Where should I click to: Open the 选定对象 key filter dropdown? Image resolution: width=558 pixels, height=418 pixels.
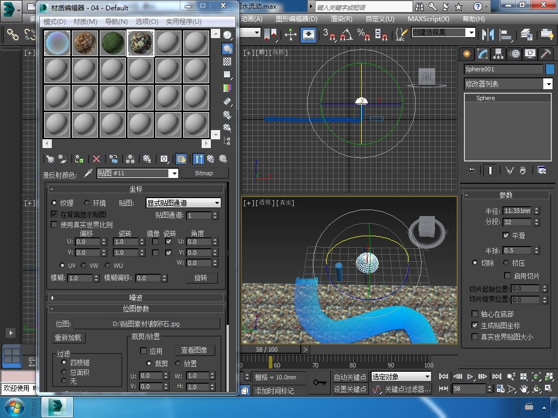(x=401, y=377)
